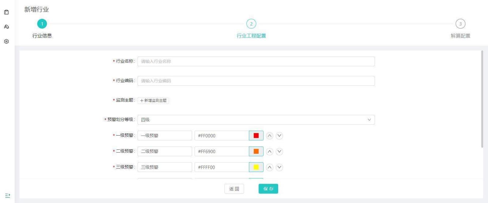The image size is (488, 203).
Task: Open the 预警划分等级 dropdown showing 四级
Action: (x=256, y=120)
